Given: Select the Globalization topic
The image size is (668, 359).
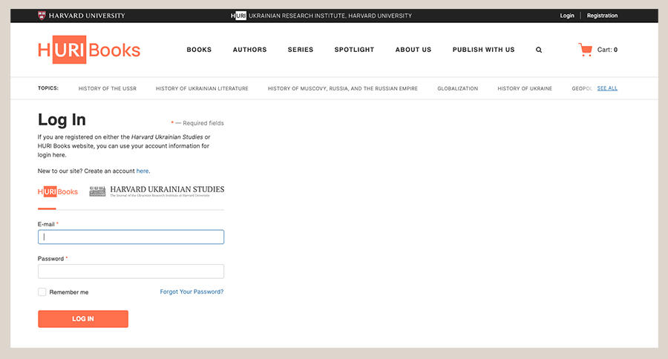Looking at the screenshot, I should coord(457,88).
